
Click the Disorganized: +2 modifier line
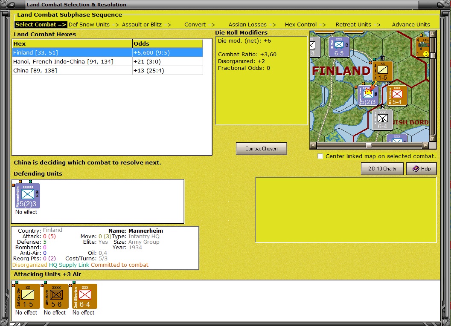point(242,61)
